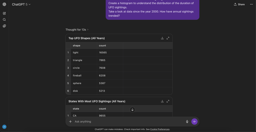Select the 'circle' shape cell
Viewport: 256px width, 132px height.
click(84, 68)
